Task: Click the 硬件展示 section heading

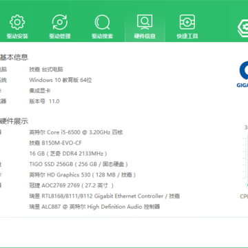Action: 14,121
